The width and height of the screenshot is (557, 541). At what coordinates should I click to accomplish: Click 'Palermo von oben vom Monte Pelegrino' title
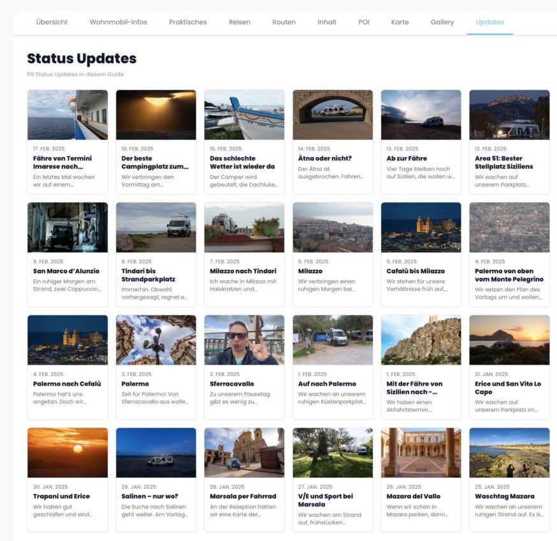pyautogui.click(x=509, y=275)
